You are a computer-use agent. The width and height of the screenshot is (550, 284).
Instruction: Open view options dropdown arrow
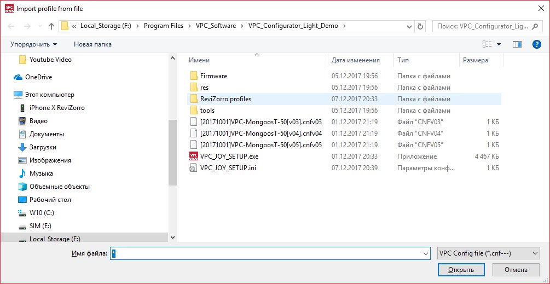499,44
